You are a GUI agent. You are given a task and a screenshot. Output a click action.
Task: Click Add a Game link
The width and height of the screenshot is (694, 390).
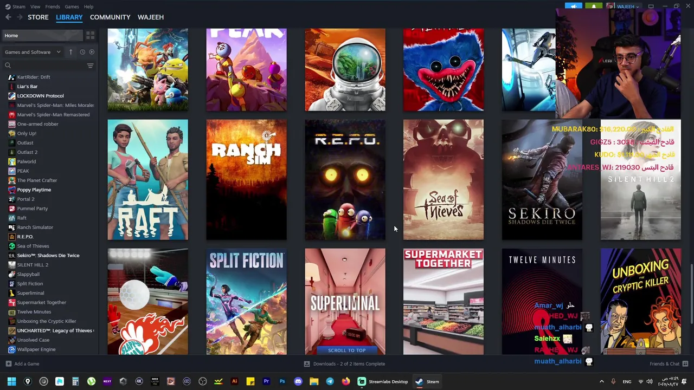[27, 364]
